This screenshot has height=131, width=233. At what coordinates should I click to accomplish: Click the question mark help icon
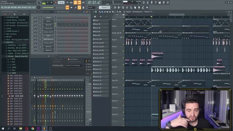click(155, 3)
